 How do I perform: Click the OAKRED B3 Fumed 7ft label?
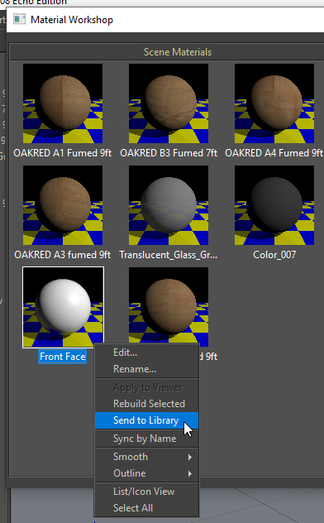pos(169,153)
